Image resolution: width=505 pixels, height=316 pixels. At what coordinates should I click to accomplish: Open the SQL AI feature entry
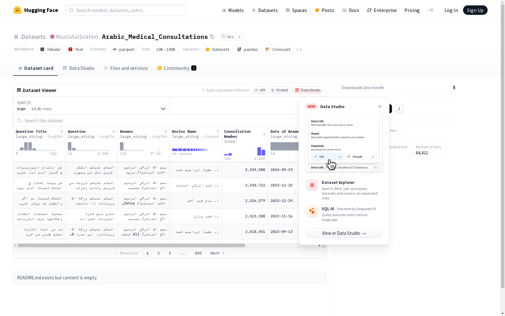[x=344, y=214]
